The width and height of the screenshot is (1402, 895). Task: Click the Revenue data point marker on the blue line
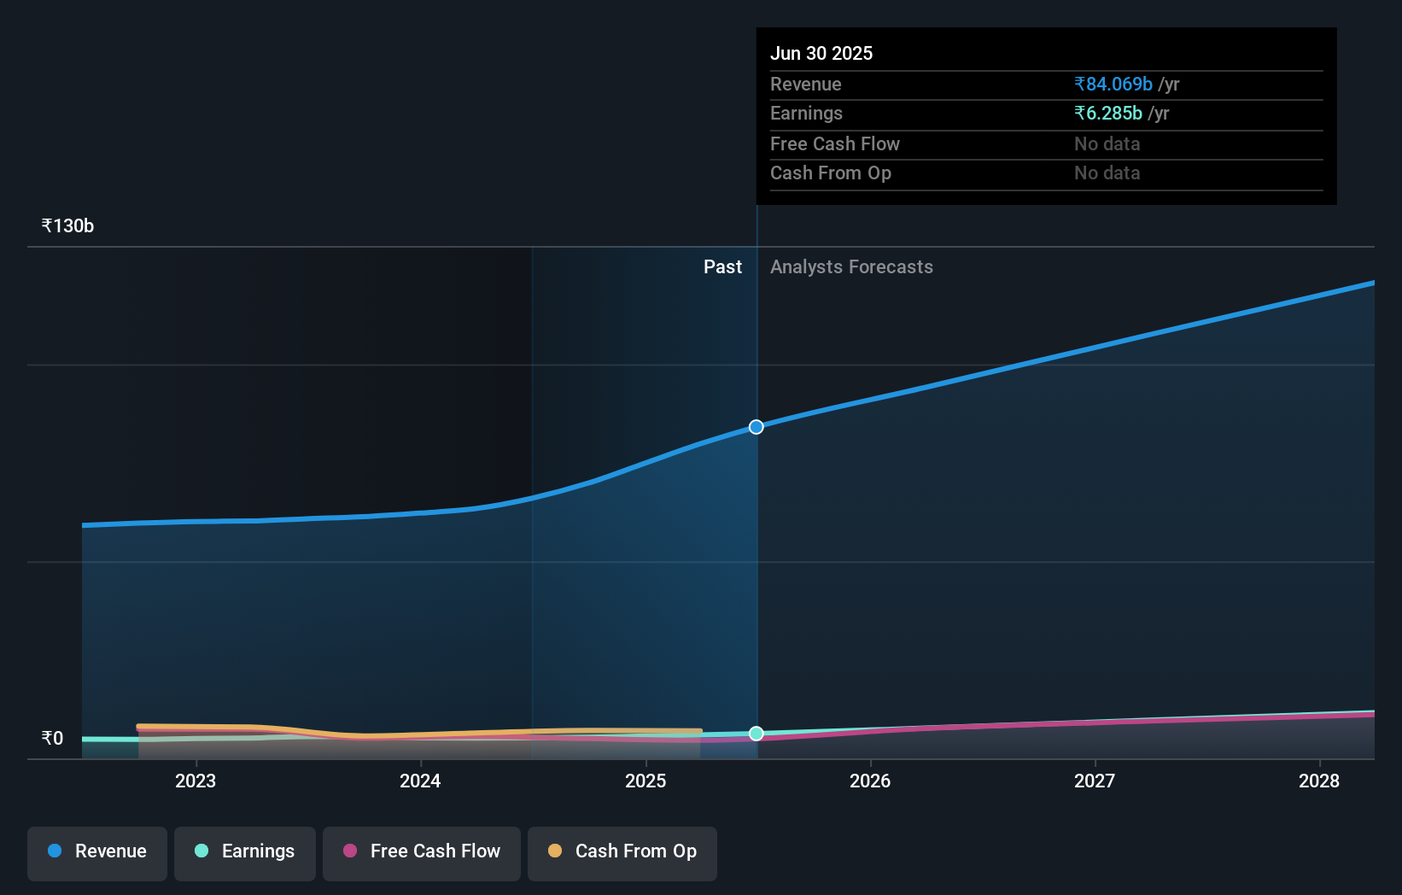coord(756,427)
